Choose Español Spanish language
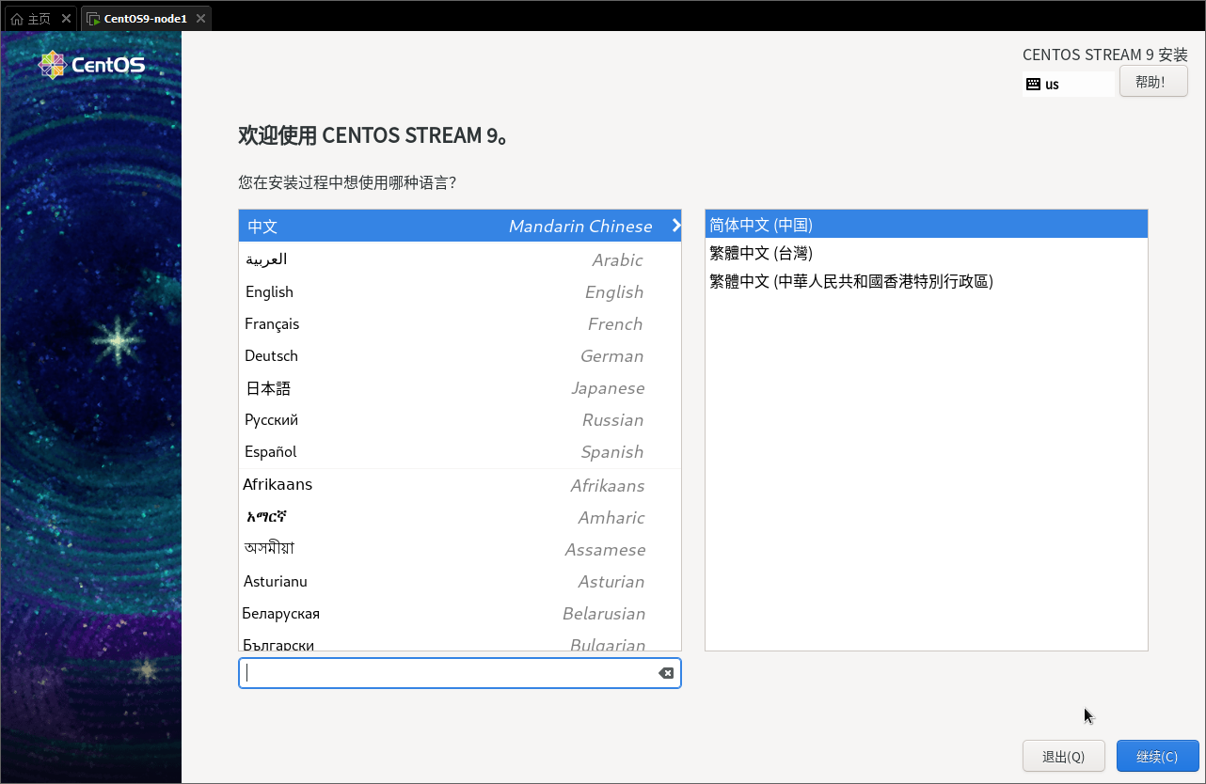 point(460,451)
